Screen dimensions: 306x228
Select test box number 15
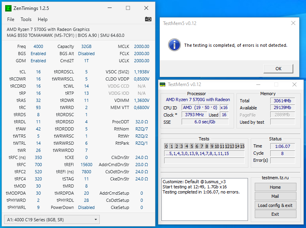click(242, 146)
